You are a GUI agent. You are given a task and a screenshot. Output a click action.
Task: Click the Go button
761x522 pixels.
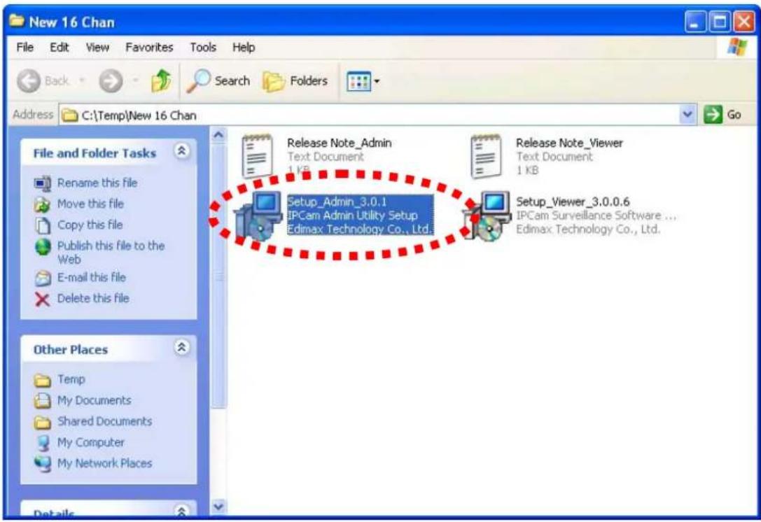click(723, 115)
